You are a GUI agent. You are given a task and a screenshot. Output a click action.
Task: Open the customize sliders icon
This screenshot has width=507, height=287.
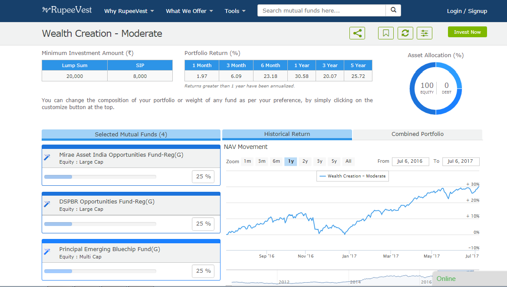[424, 33]
